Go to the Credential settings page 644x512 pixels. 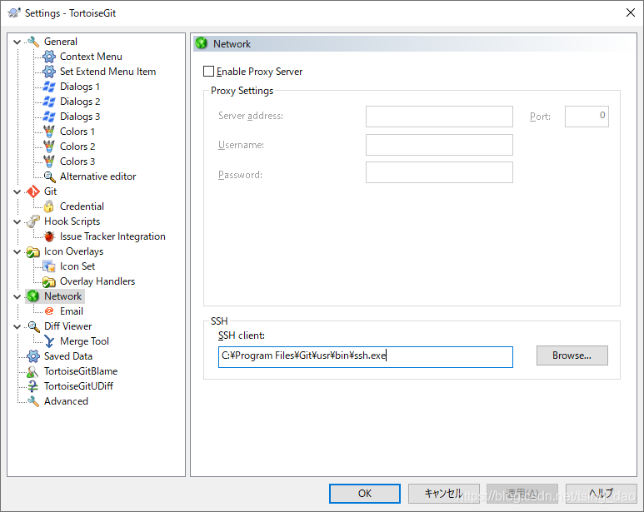pyautogui.click(x=82, y=206)
